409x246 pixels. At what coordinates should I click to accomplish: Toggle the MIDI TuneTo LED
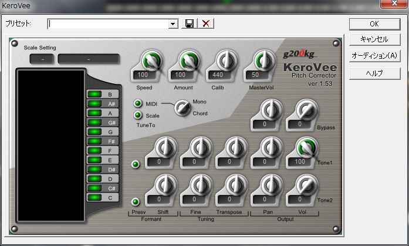(x=138, y=103)
